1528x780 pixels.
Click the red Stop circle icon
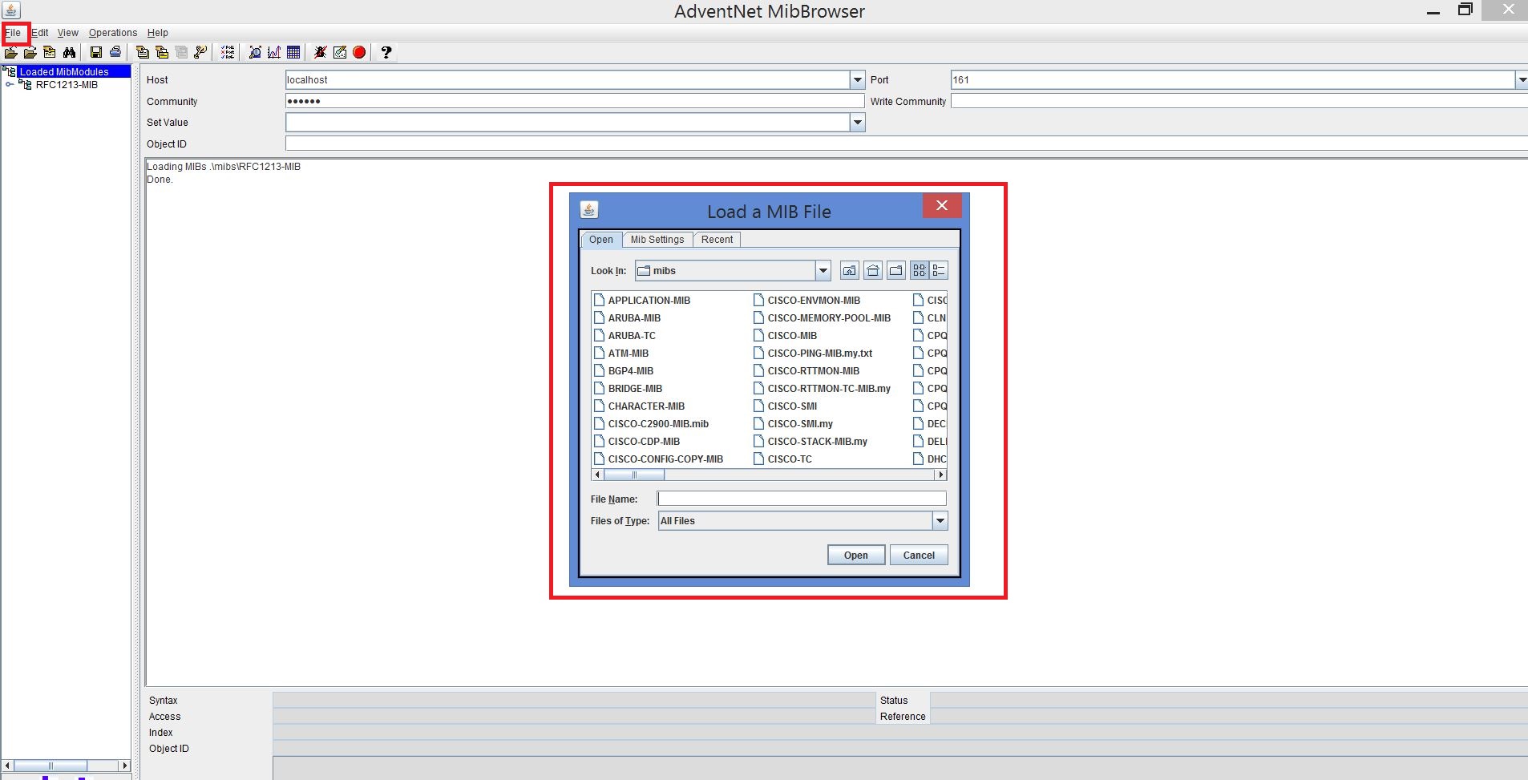(359, 53)
